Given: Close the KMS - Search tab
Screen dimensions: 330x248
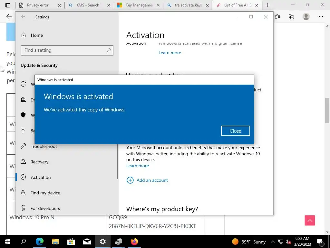Looking at the screenshot, I should (109, 5).
